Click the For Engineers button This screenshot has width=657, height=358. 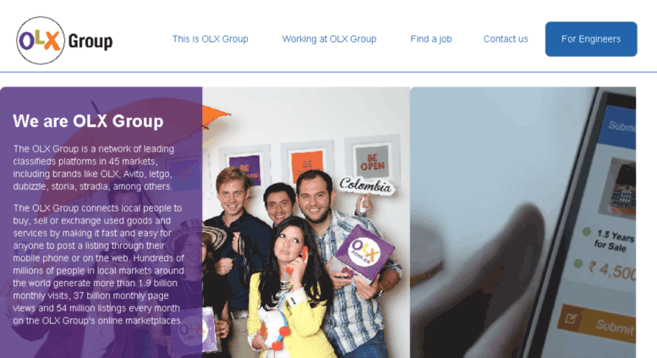click(x=591, y=39)
